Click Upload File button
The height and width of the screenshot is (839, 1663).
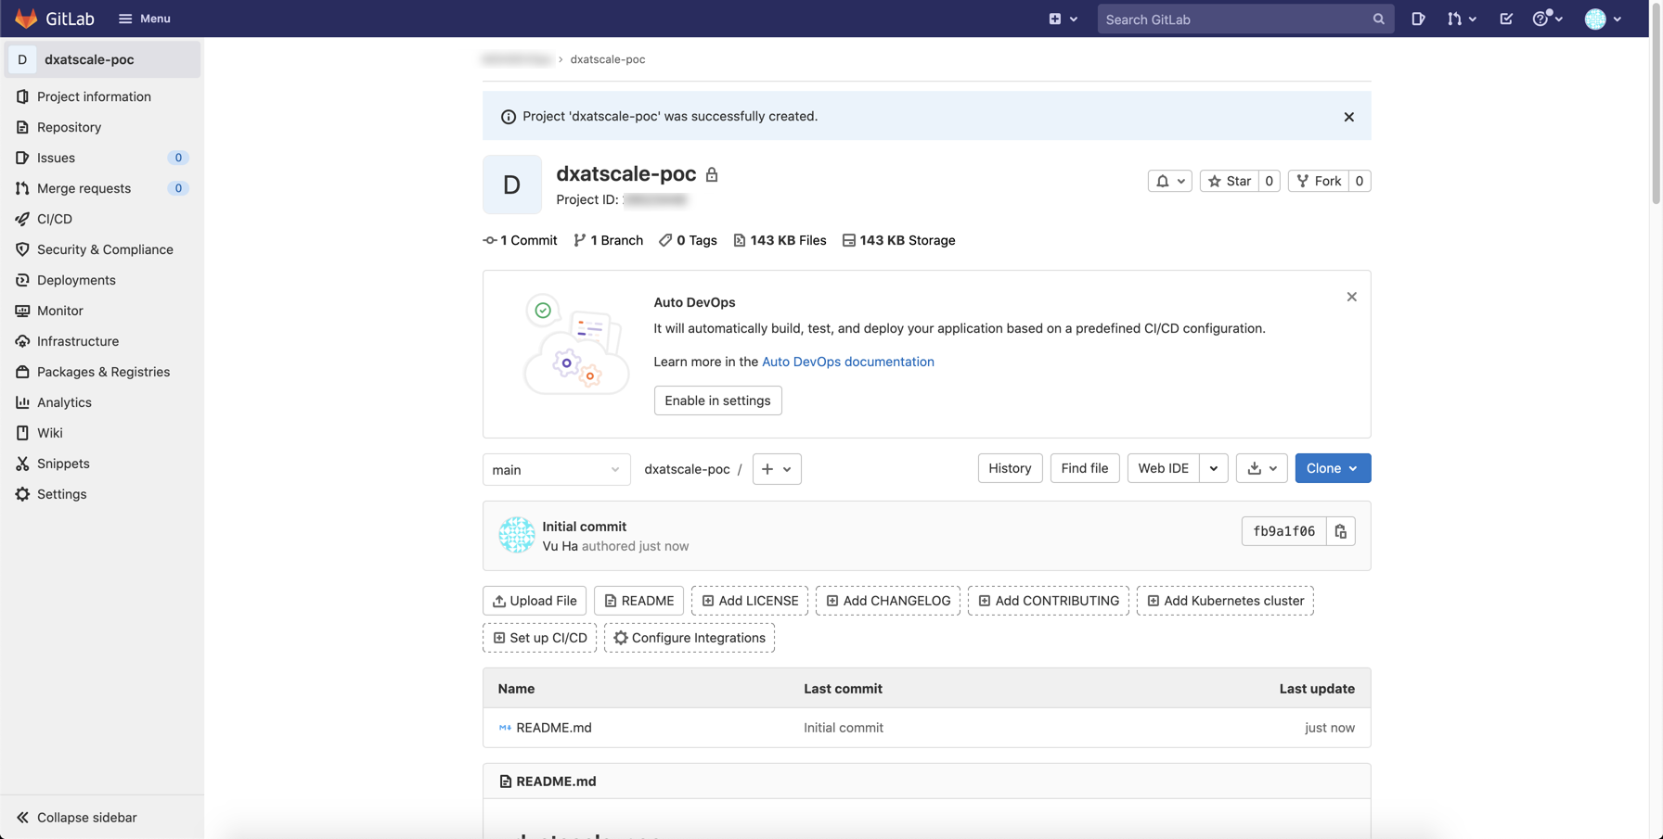(535, 601)
